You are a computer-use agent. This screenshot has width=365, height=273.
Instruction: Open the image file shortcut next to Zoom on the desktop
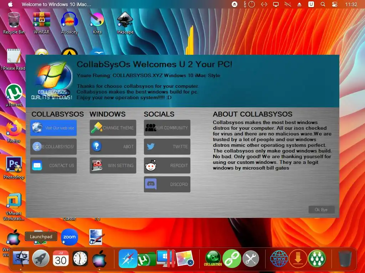point(96,237)
